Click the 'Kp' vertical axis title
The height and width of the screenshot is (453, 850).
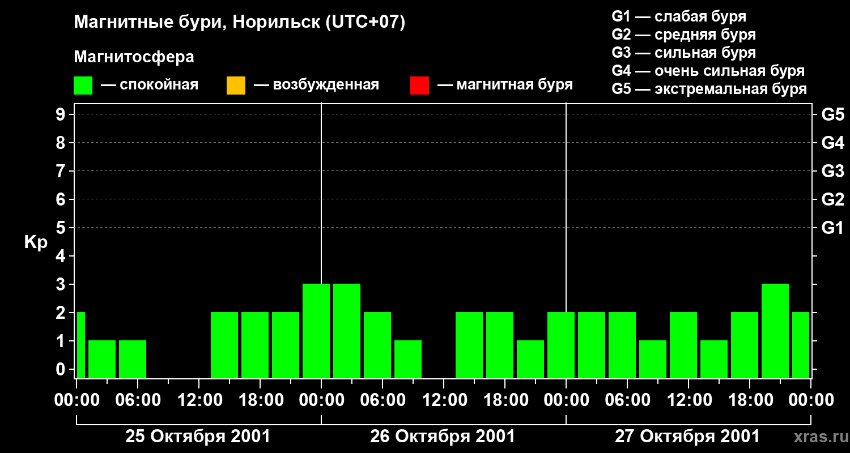pos(36,242)
